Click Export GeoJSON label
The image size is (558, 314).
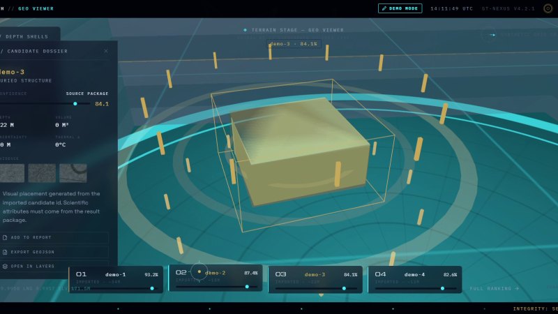coord(33,252)
